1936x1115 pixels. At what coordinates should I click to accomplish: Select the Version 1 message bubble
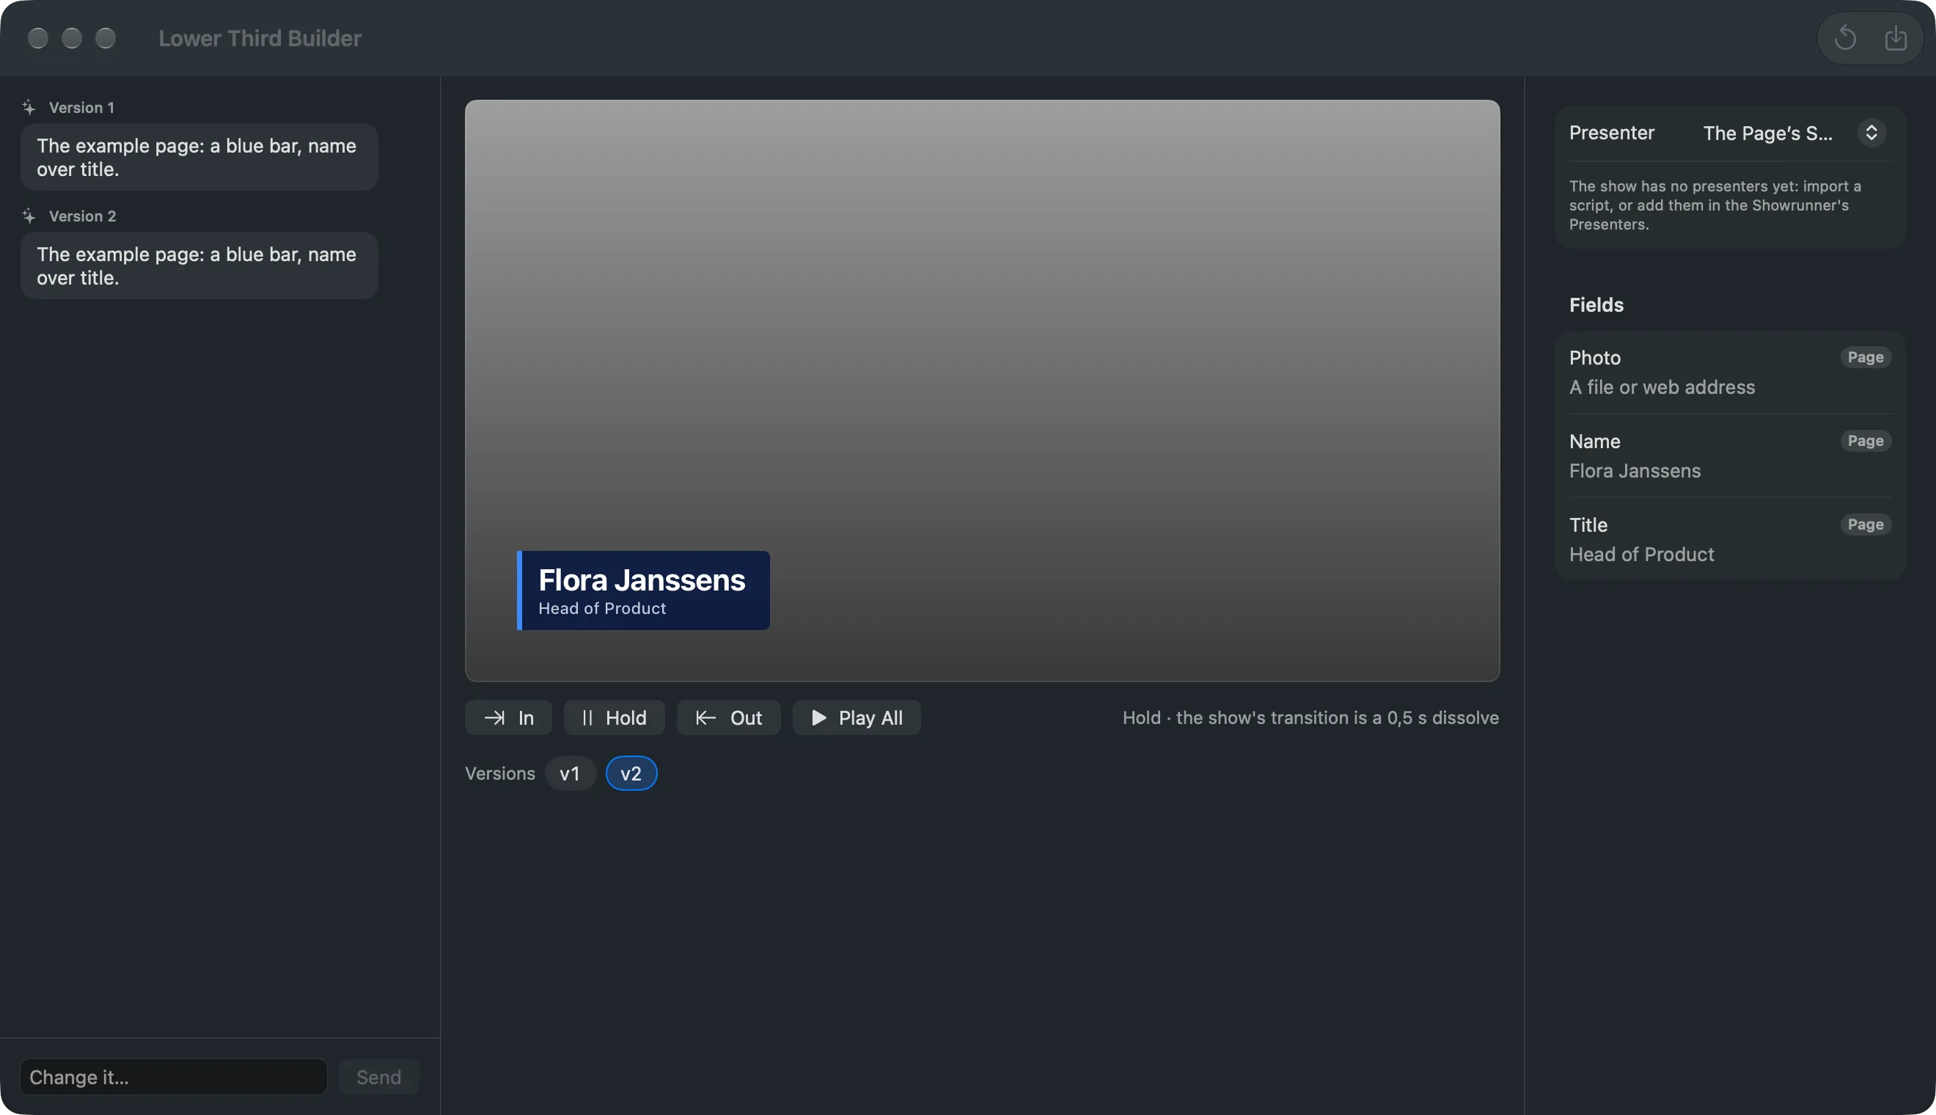pos(199,157)
